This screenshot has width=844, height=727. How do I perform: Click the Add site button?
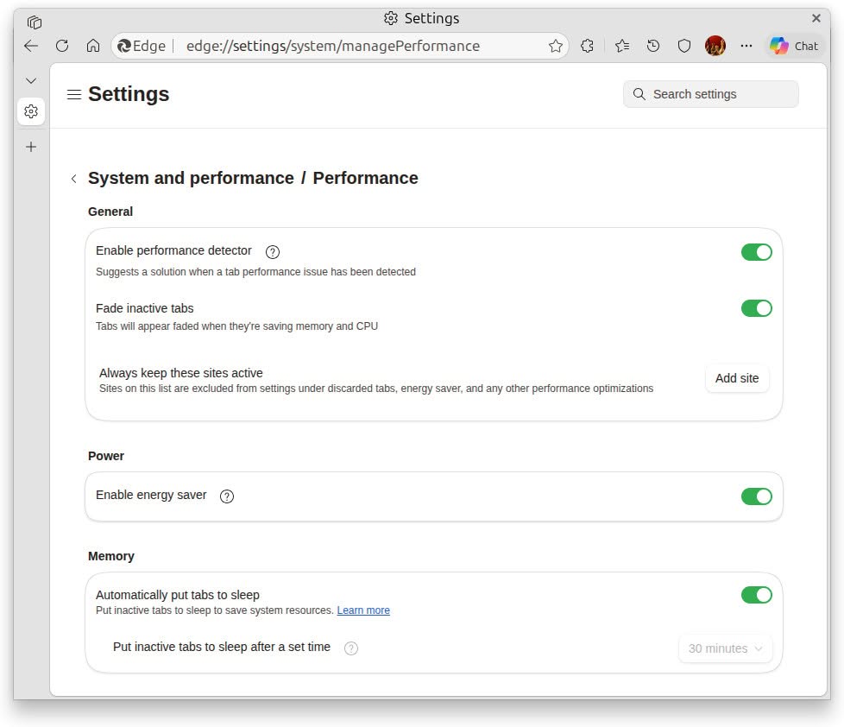(x=737, y=378)
